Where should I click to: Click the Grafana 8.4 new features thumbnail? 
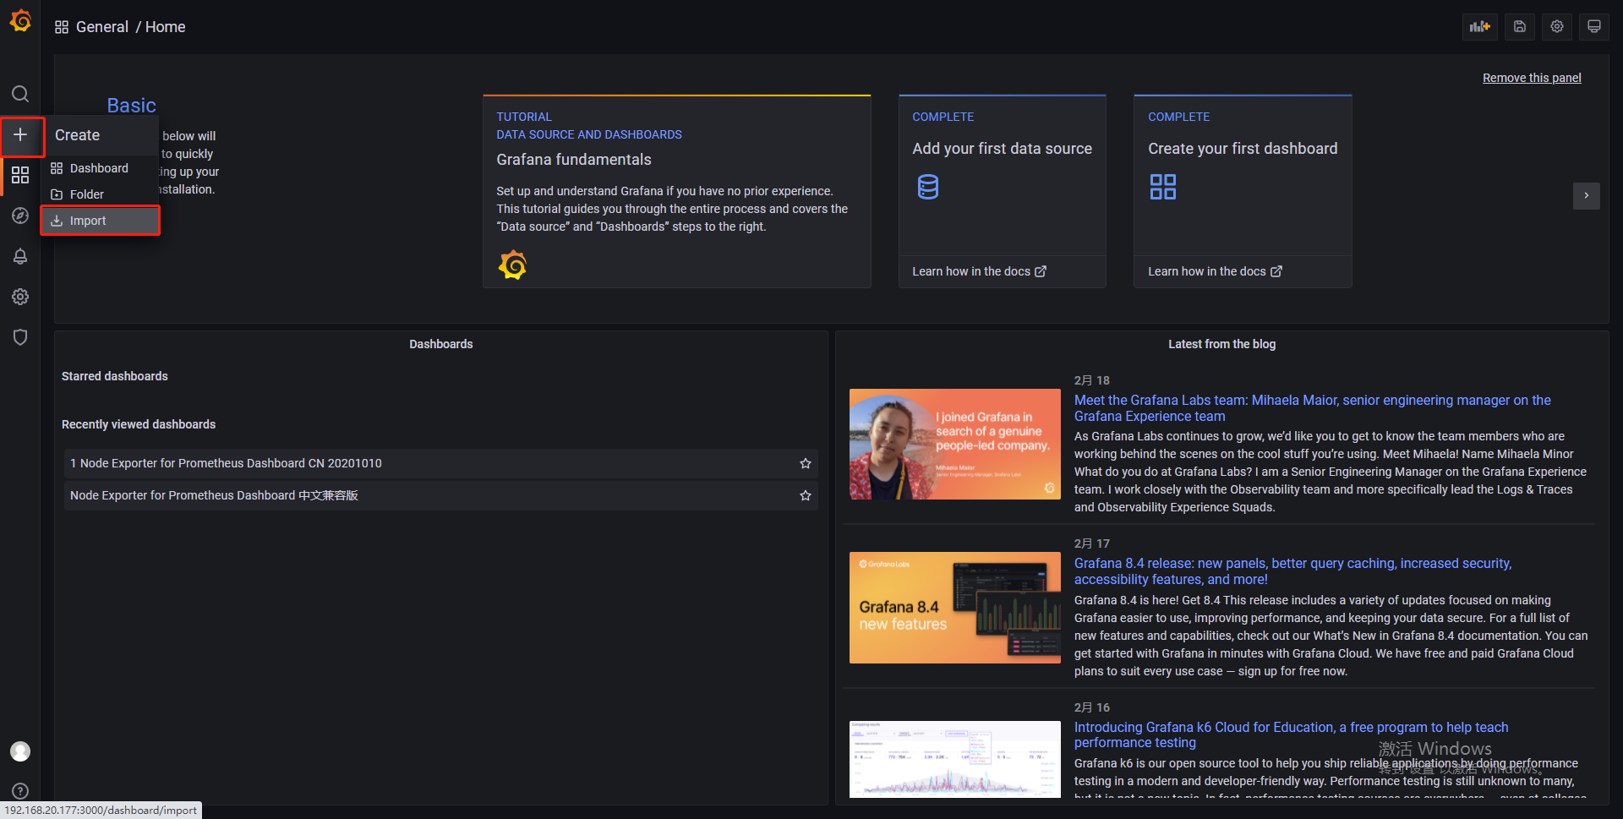tap(955, 608)
